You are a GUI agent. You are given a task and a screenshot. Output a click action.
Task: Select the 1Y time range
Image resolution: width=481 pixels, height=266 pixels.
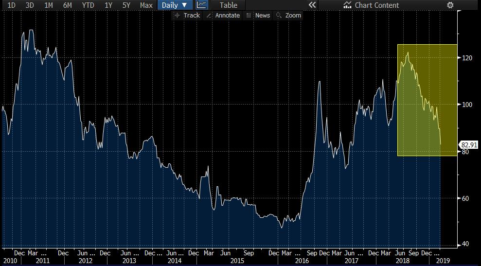click(x=108, y=5)
